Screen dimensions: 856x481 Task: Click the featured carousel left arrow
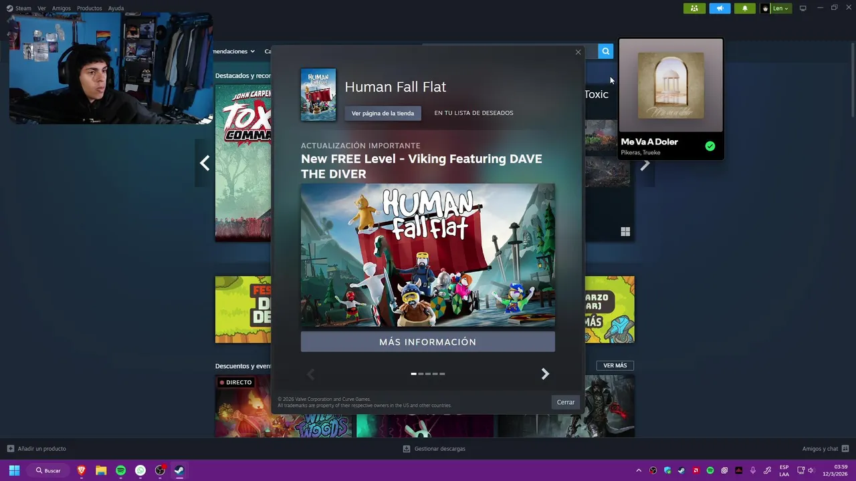coord(205,163)
